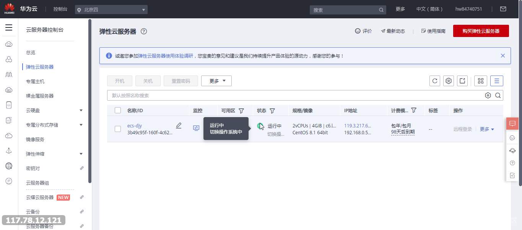522x230 pixels.
Task: Click the sidebar vertical scrollbar
Action: [90, 101]
